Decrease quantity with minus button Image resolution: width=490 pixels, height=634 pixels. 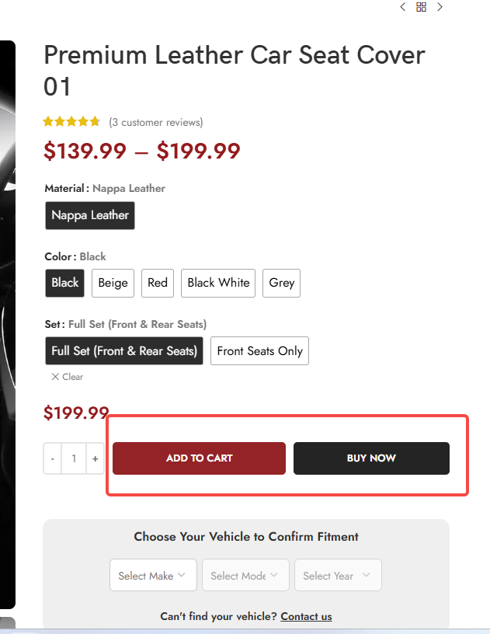click(53, 458)
